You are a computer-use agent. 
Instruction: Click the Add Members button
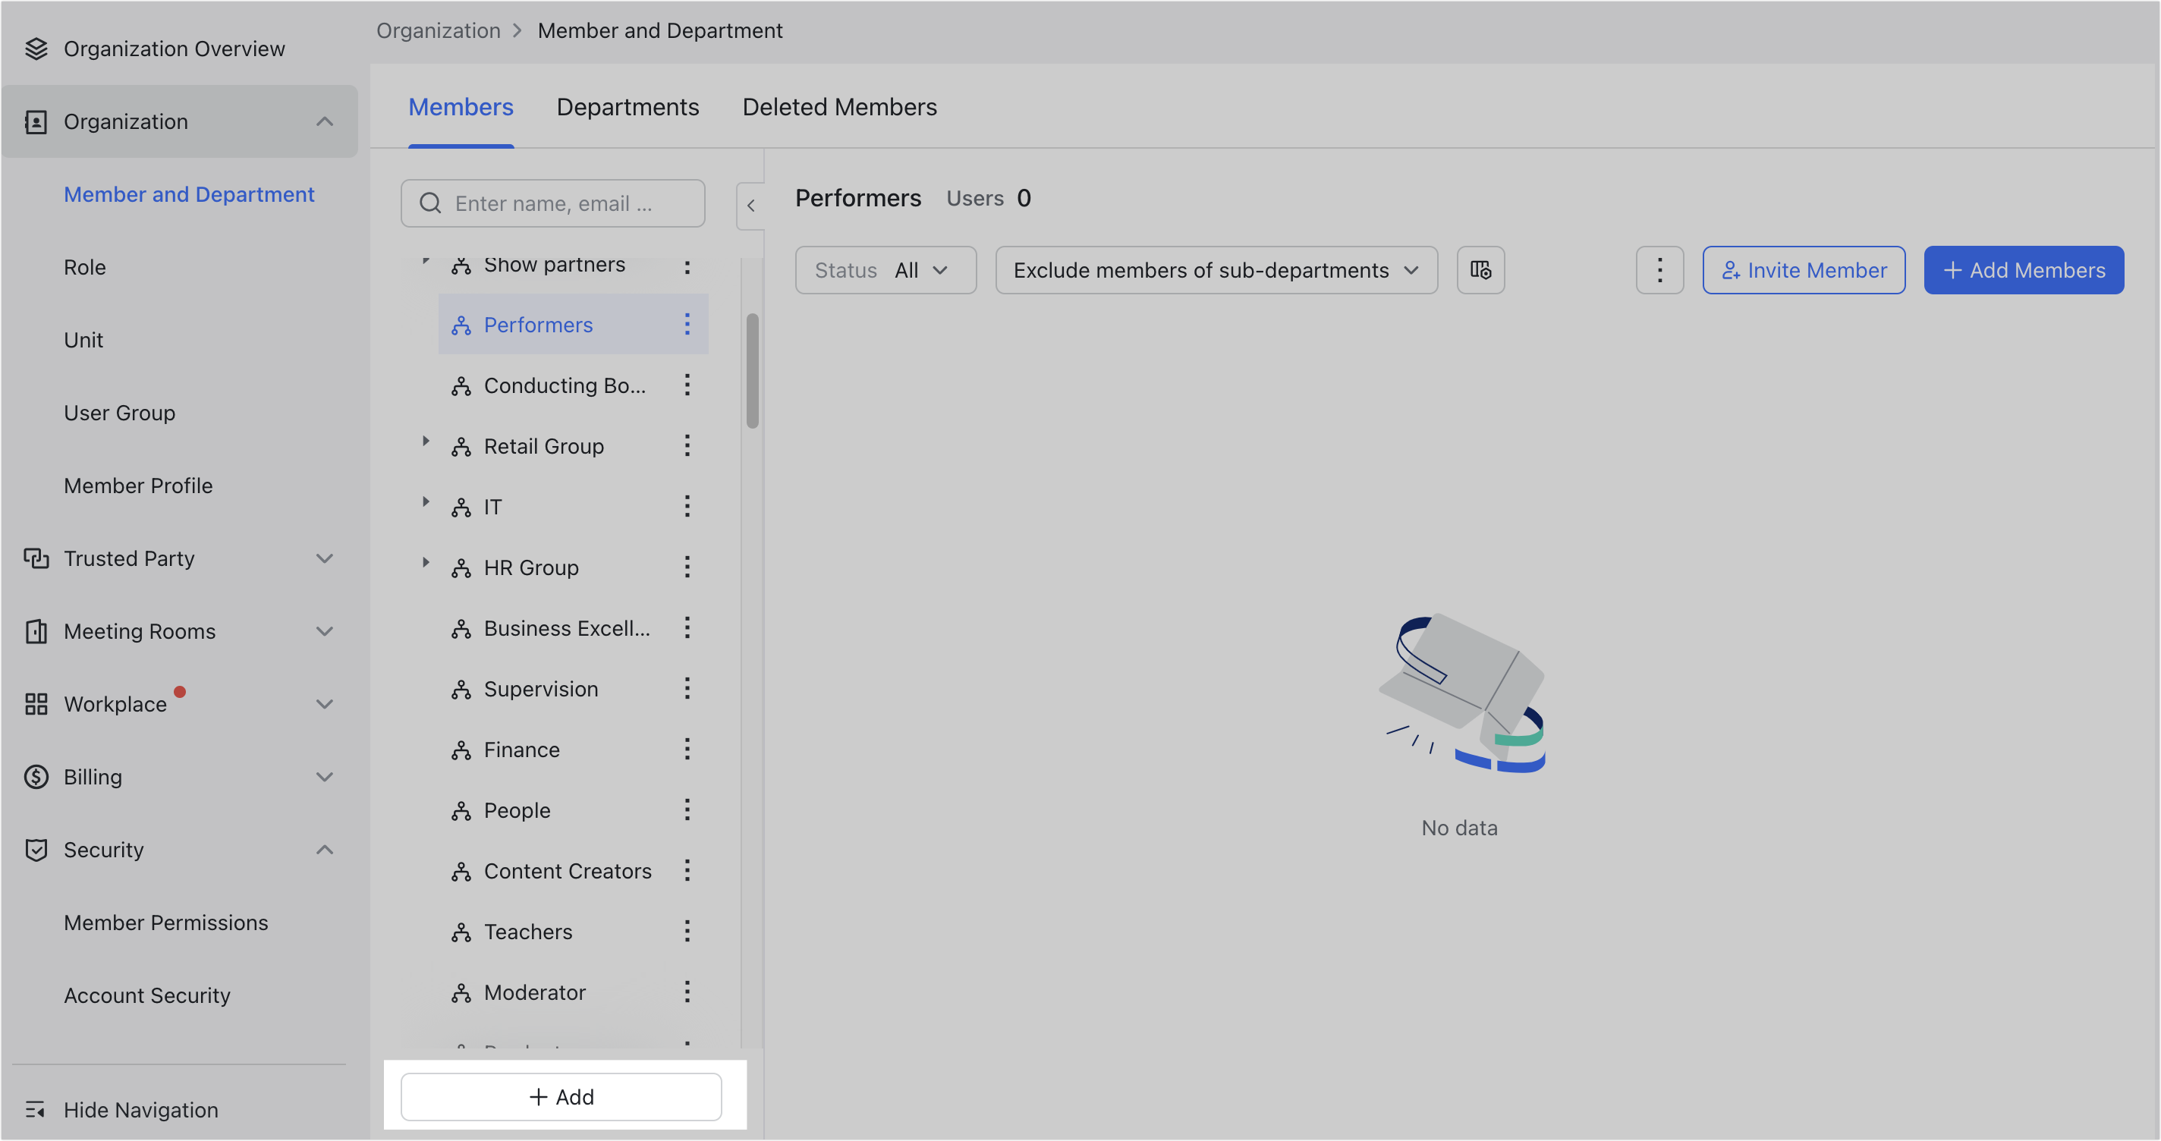coord(2024,270)
